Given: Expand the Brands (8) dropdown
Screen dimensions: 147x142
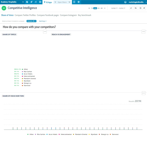Looking at the screenshot, I should tap(31, 21).
